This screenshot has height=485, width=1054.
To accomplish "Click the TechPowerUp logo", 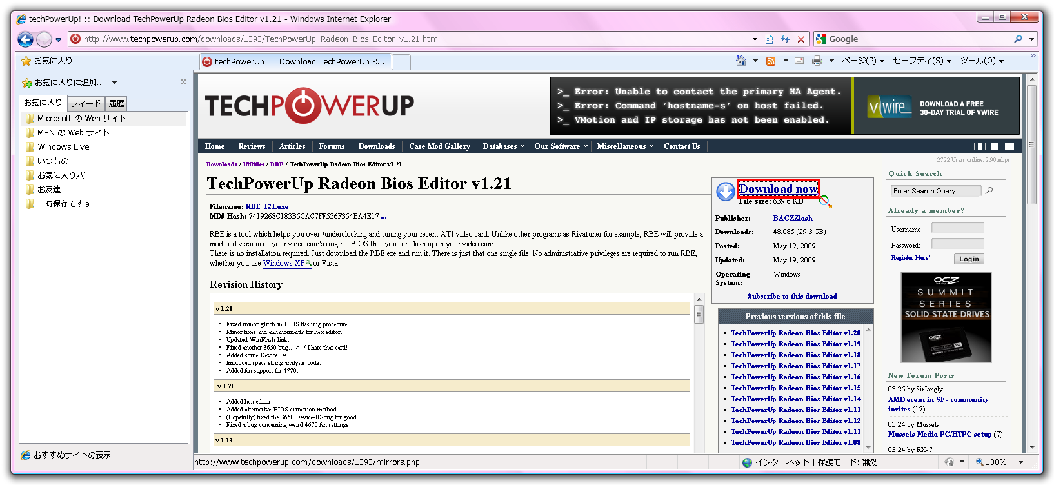I will [310, 105].
